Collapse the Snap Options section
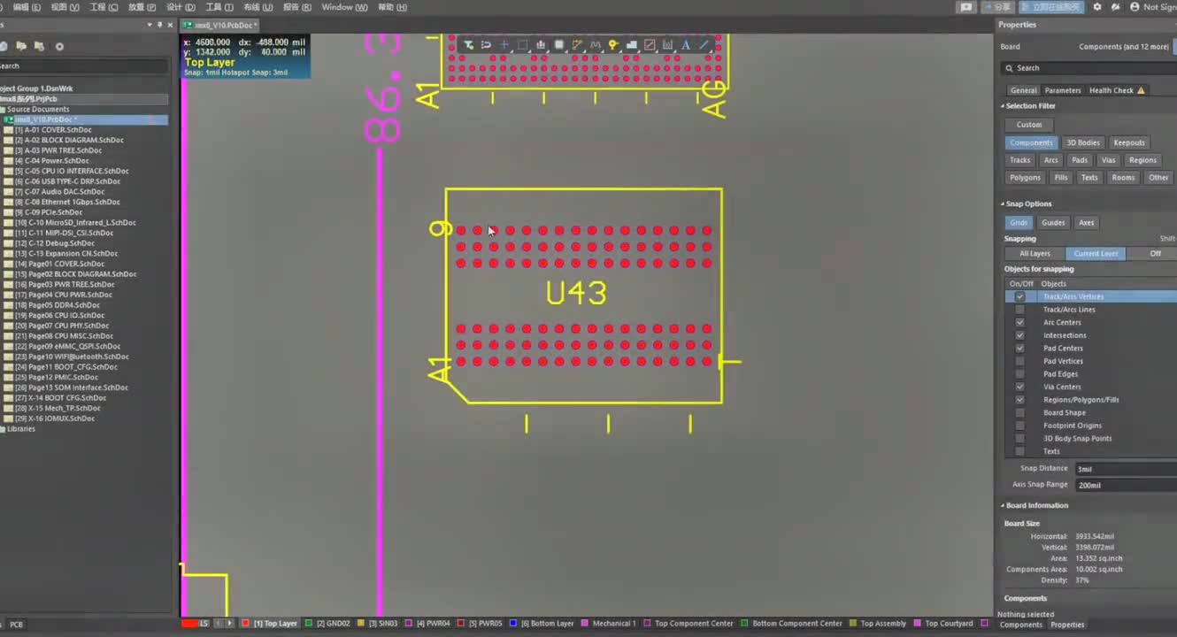This screenshot has width=1177, height=637. coord(1004,204)
